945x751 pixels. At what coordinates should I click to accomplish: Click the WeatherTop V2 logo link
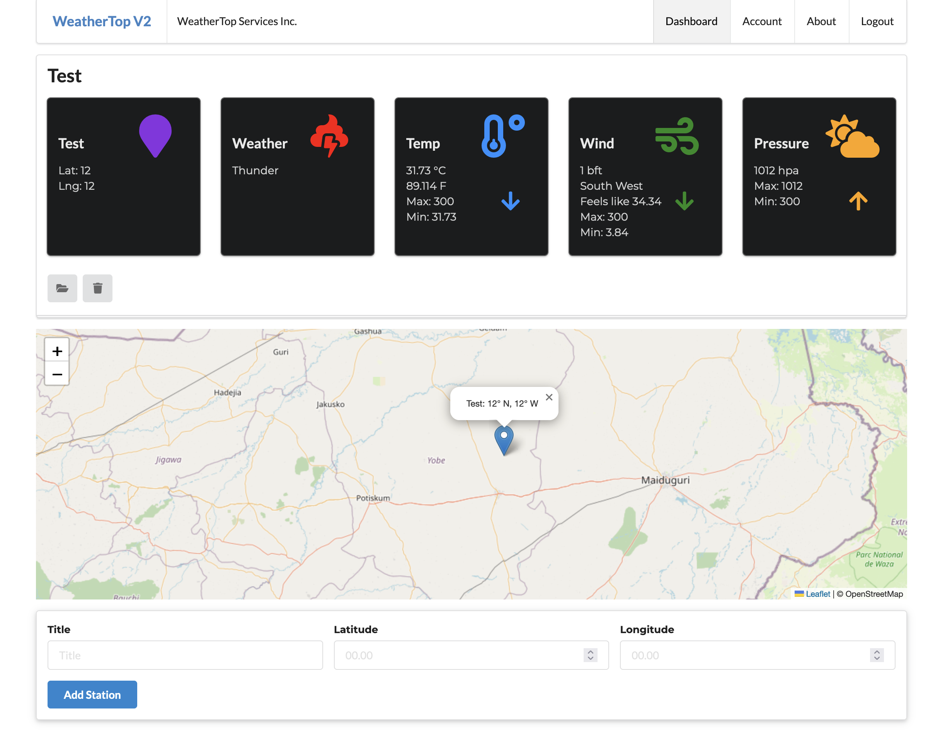click(x=102, y=21)
